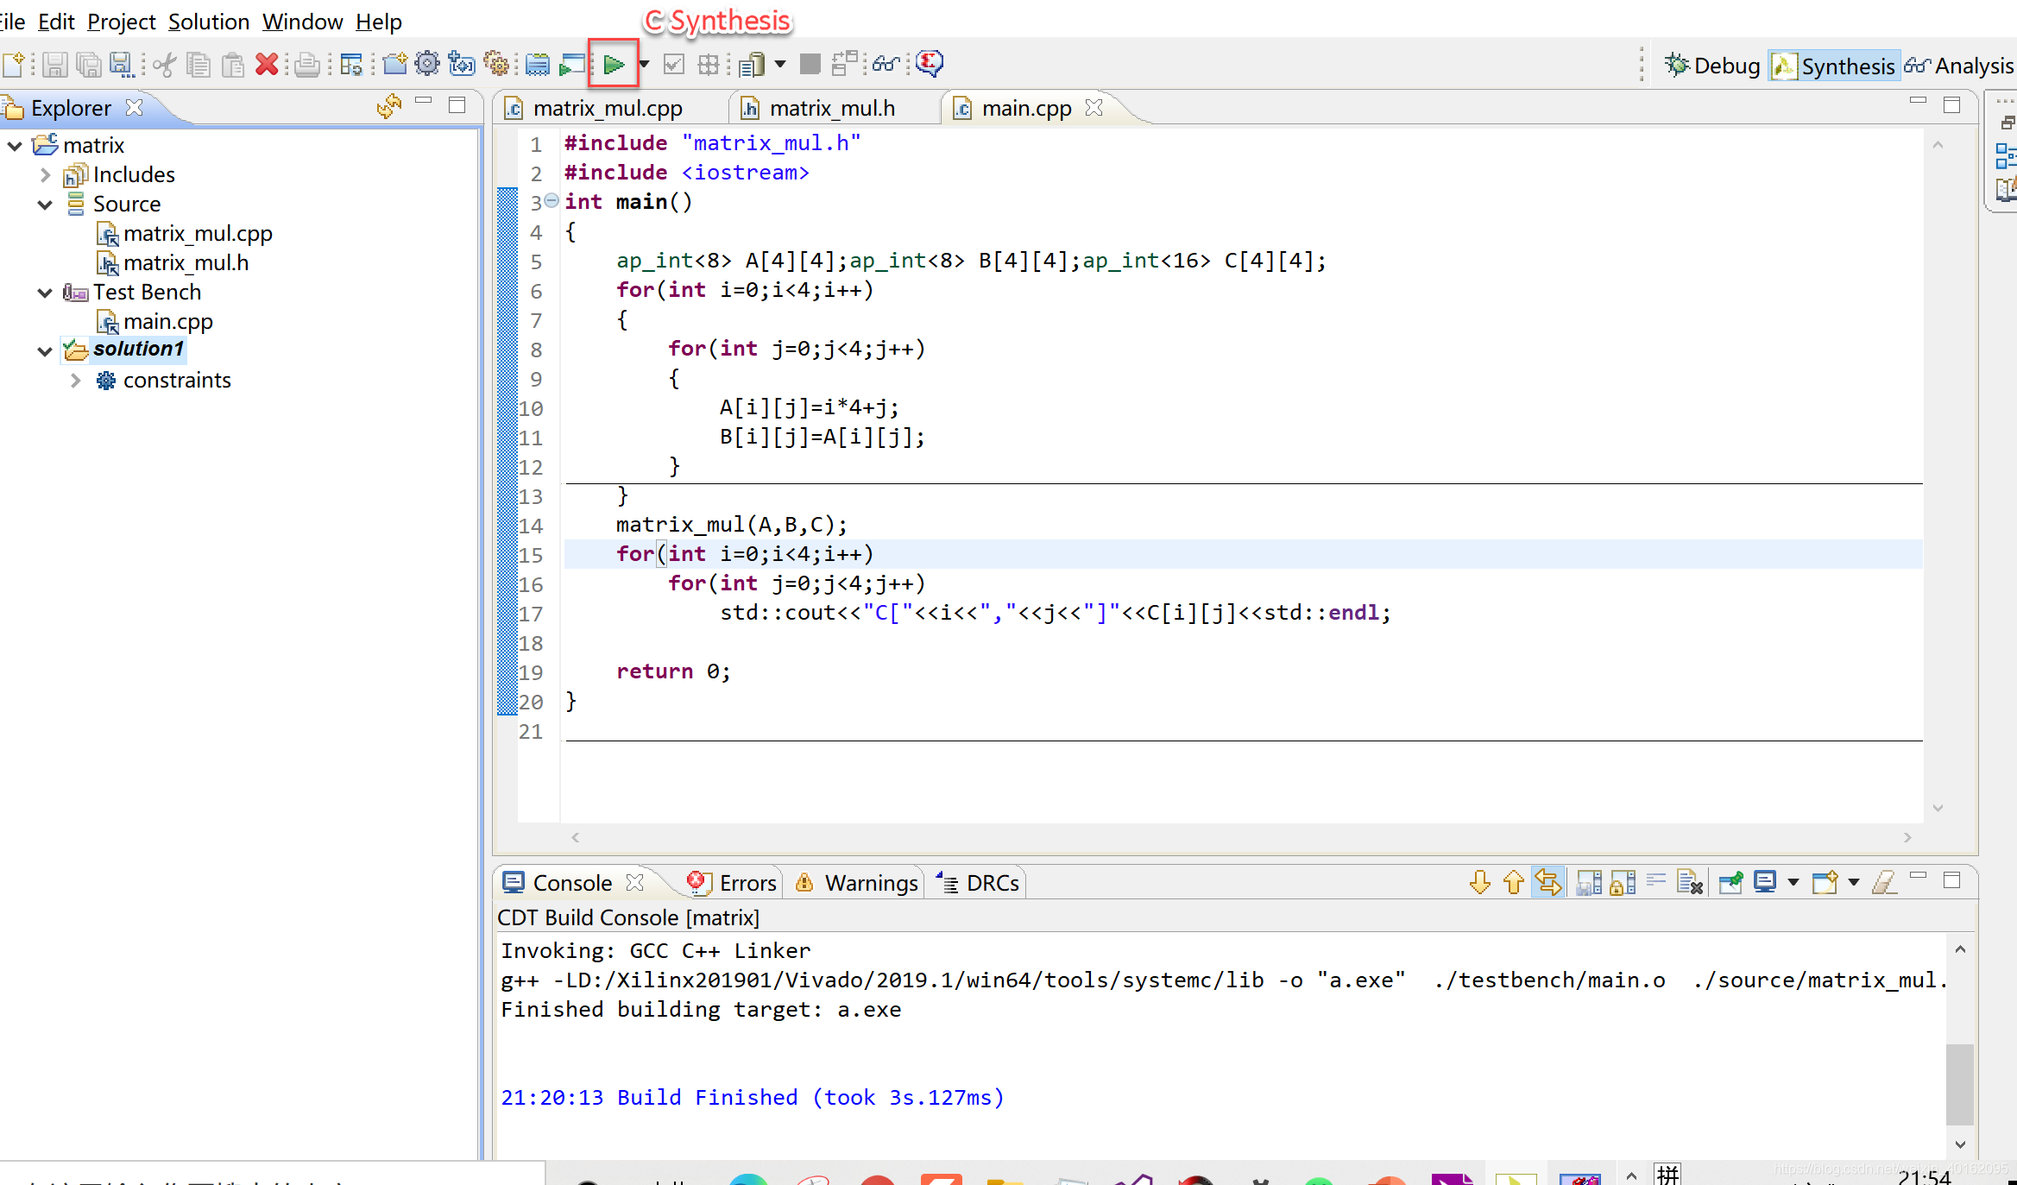Toggle the highlighted build-error navigation arrows
The height and width of the screenshot is (1185, 2017).
point(1547,883)
